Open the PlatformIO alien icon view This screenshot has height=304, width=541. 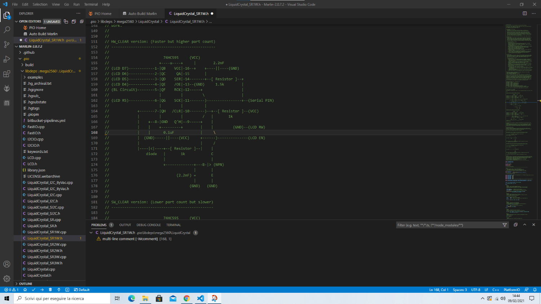point(6,88)
